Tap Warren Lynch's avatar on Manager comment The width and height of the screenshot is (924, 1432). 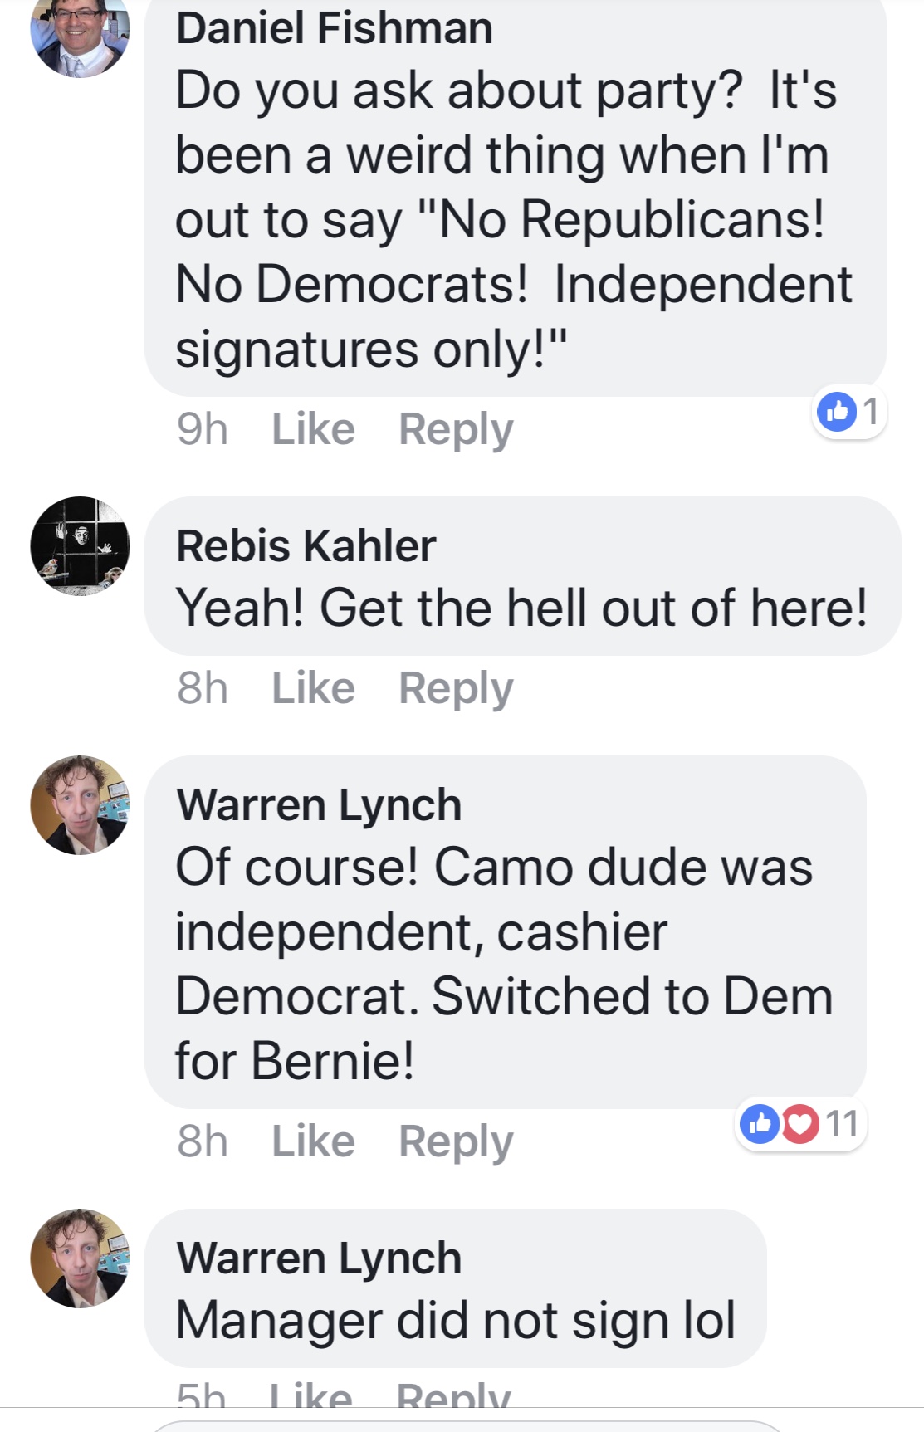click(80, 1258)
